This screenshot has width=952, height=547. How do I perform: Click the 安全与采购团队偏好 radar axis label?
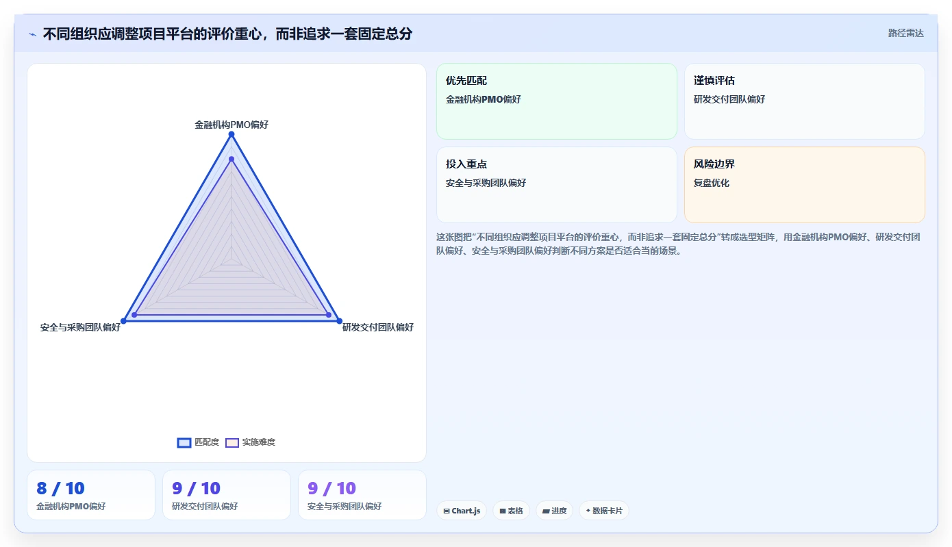pyautogui.click(x=80, y=327)
